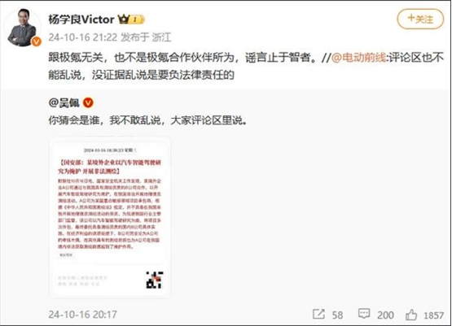
Task: Click the verified V badge beside 吴佩
Action: coord(88,102)
